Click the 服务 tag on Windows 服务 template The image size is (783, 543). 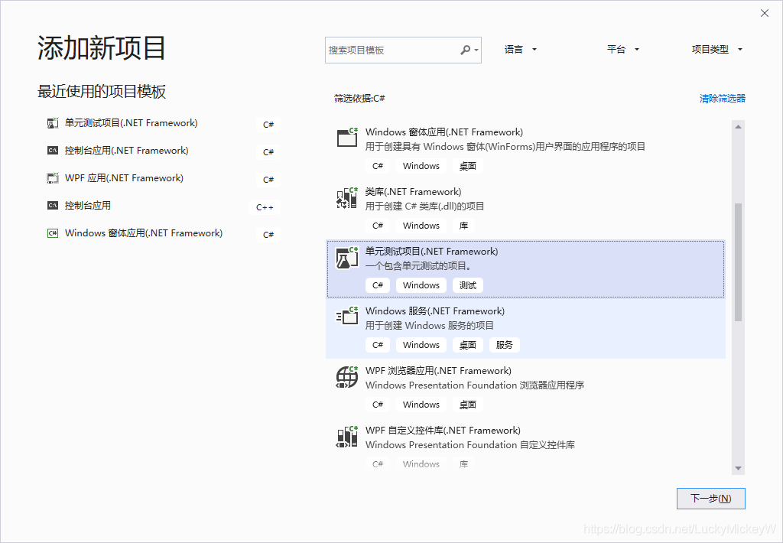coord(505,345)
